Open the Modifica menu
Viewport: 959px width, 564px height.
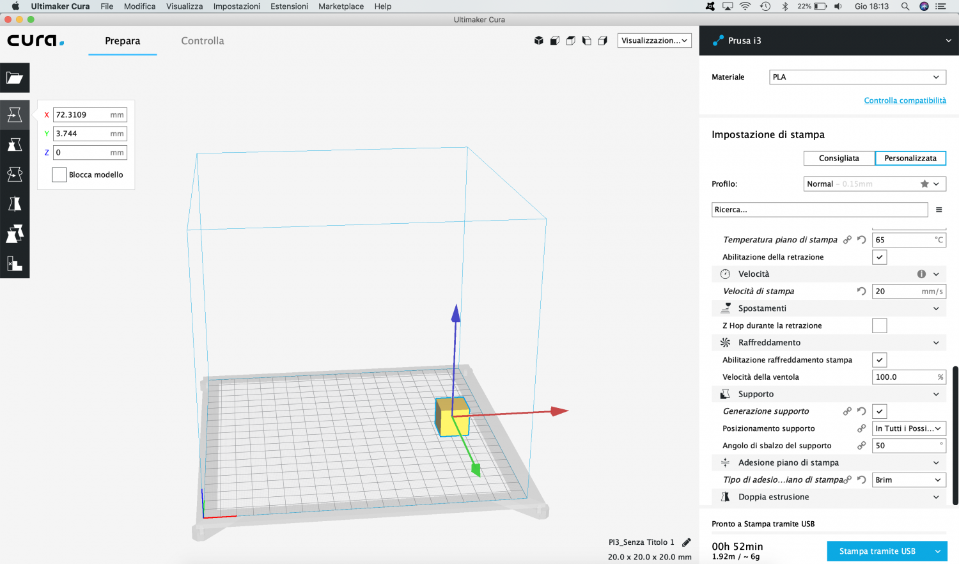[x=139, y=6]
